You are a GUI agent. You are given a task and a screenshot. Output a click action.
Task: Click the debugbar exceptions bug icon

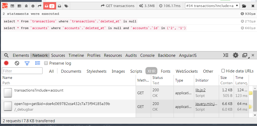coord(26,6)
